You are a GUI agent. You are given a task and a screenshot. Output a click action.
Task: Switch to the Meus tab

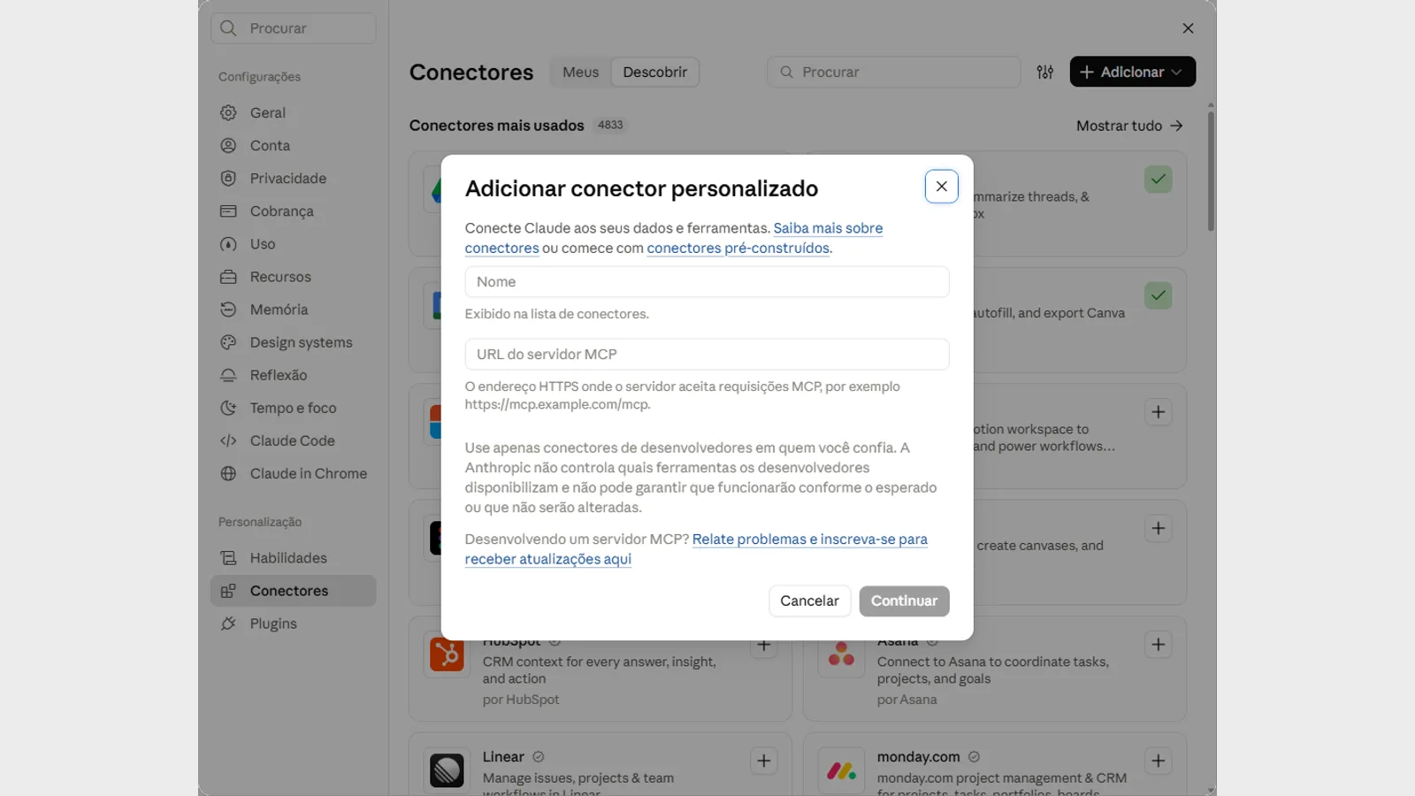[x=580, y=73]
